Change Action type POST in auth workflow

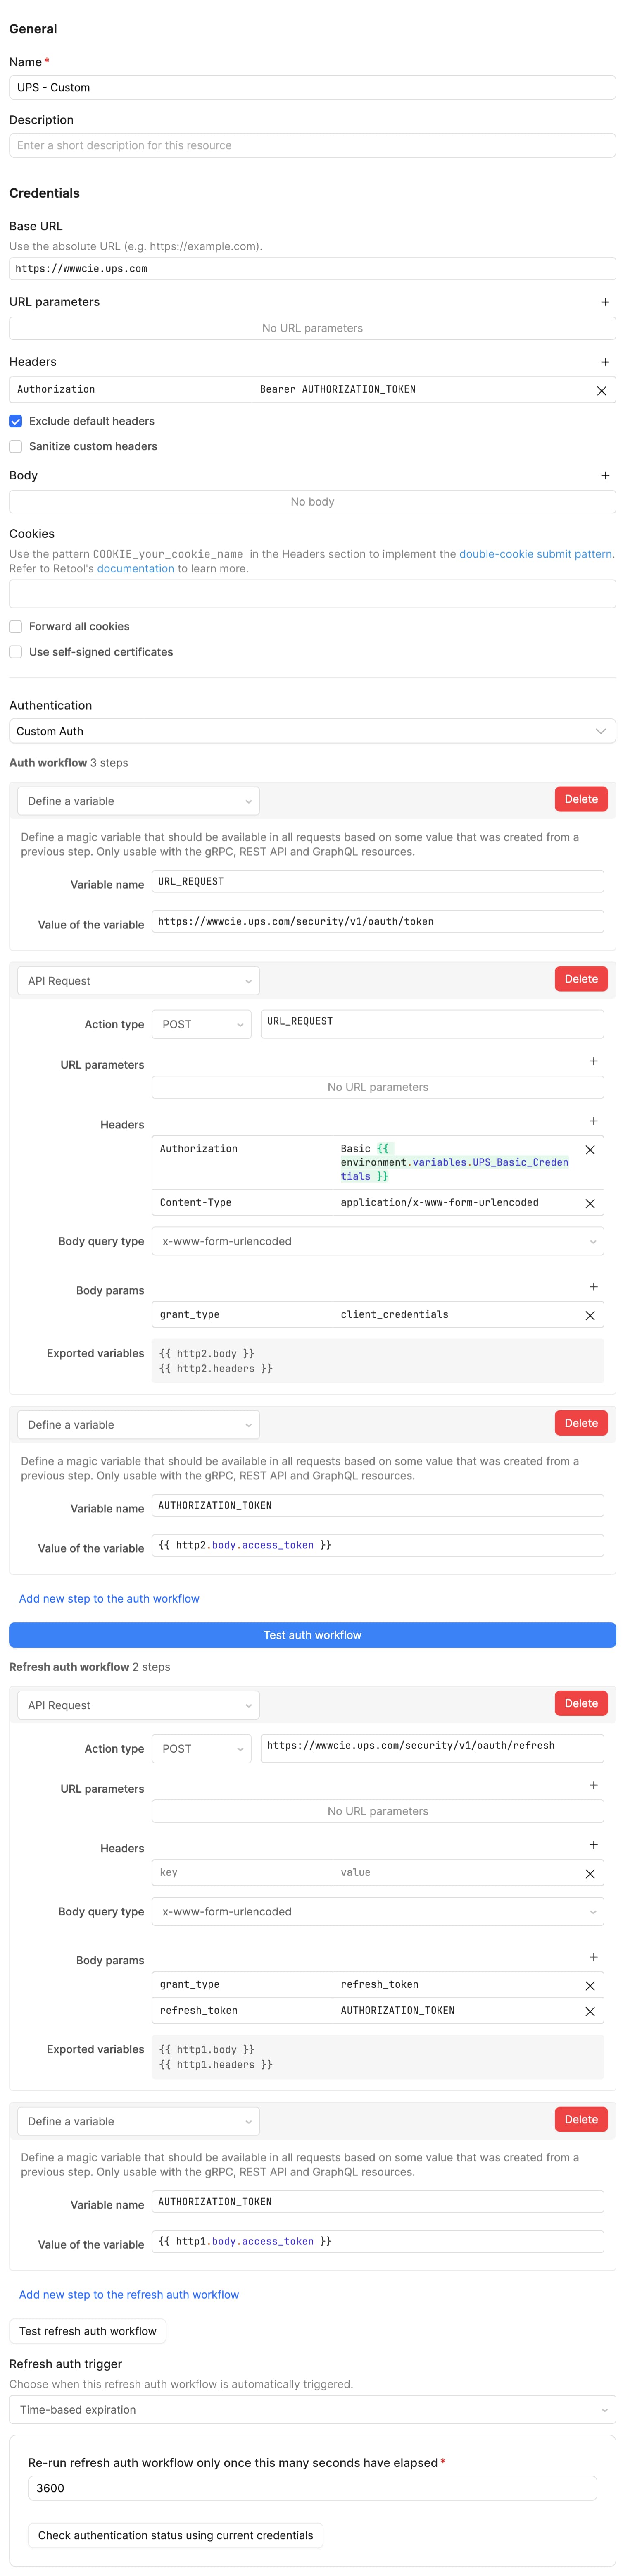click(x=201, y=1024)
